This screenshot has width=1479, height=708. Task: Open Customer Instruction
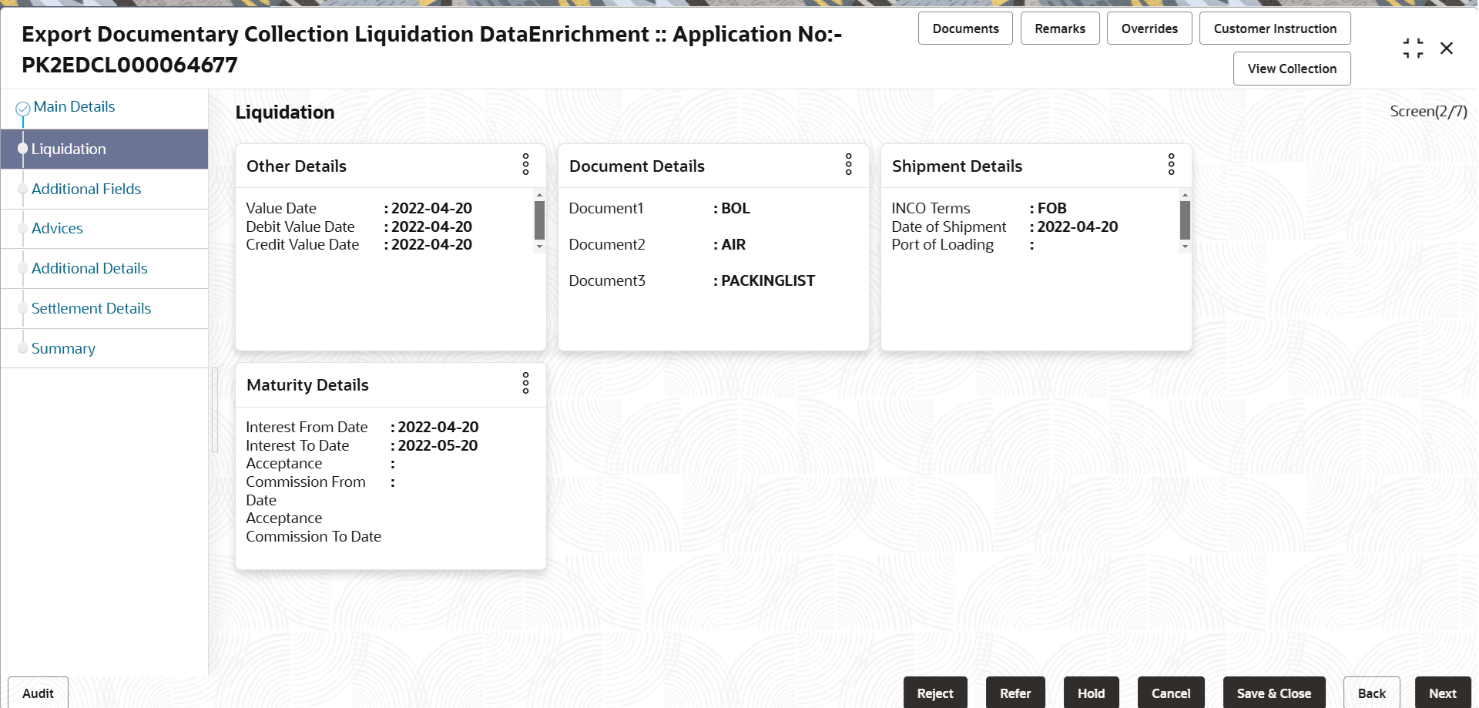coord(1275,29)
